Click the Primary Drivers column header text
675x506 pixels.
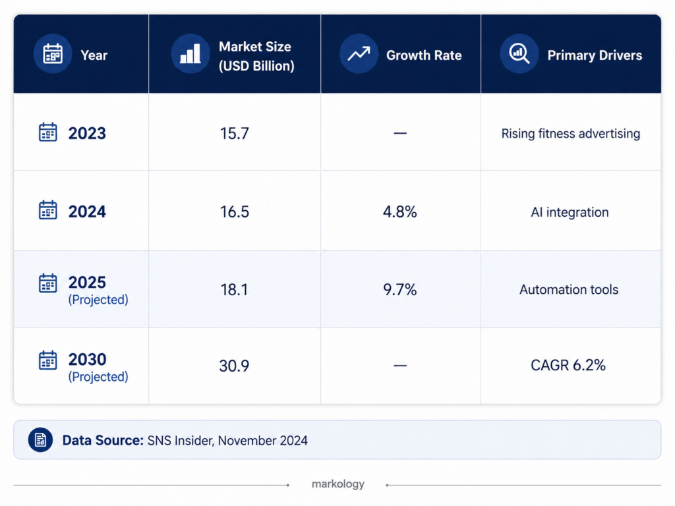(595, 55)
